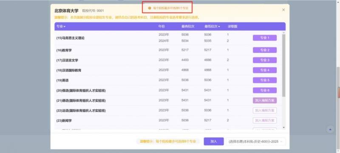The height and width of the screenshot is (153, 340).
Task: Add (21)德语 via its 加入填报方案 button
Action: (x=264, y=100)
